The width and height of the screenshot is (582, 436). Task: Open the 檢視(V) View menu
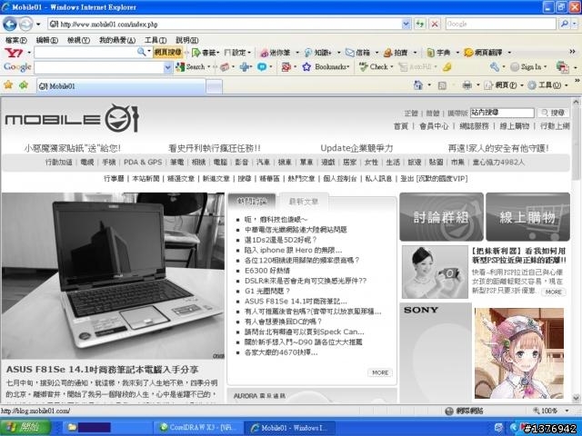(78, 40)
